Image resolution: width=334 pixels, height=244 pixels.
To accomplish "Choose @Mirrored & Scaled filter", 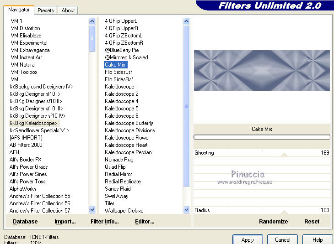I will tap(126, 57).
